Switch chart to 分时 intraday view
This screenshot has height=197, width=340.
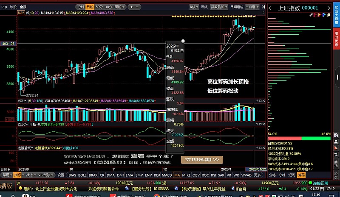coord(80,7)
